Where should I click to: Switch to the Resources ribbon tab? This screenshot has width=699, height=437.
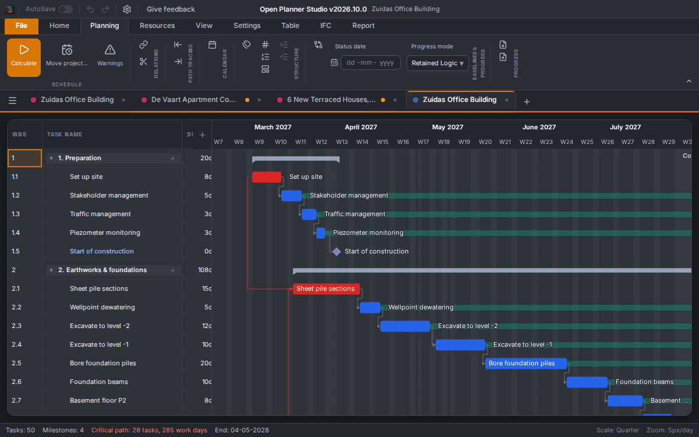click(x=157, y=26)
